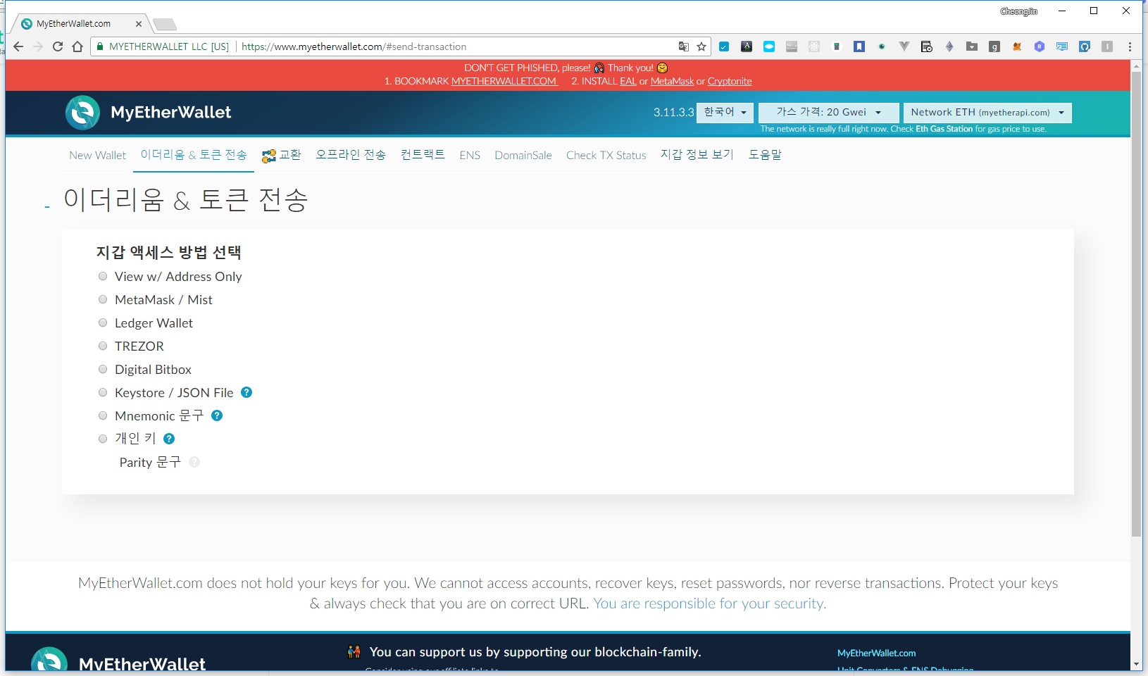Open the MetaMask fox extension icon
Screen dimensions: 1148x676
coord(1017,46)
